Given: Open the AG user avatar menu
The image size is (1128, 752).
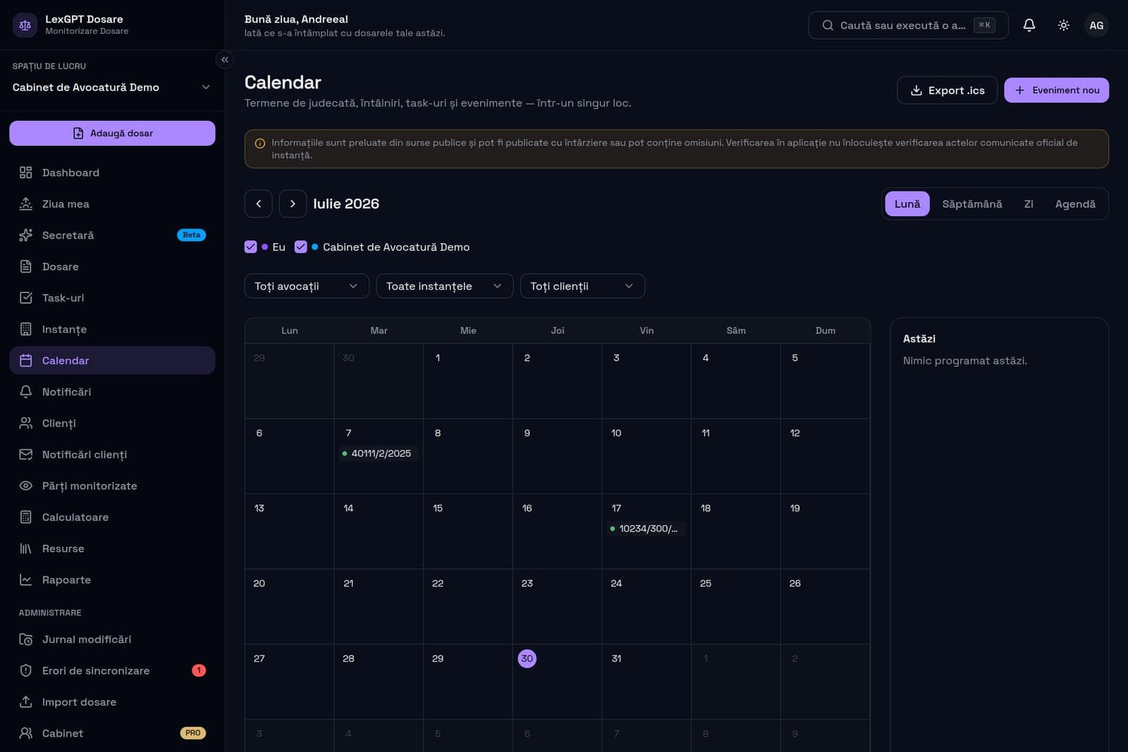Looking at the screenshot, I should coord(1096,25).
